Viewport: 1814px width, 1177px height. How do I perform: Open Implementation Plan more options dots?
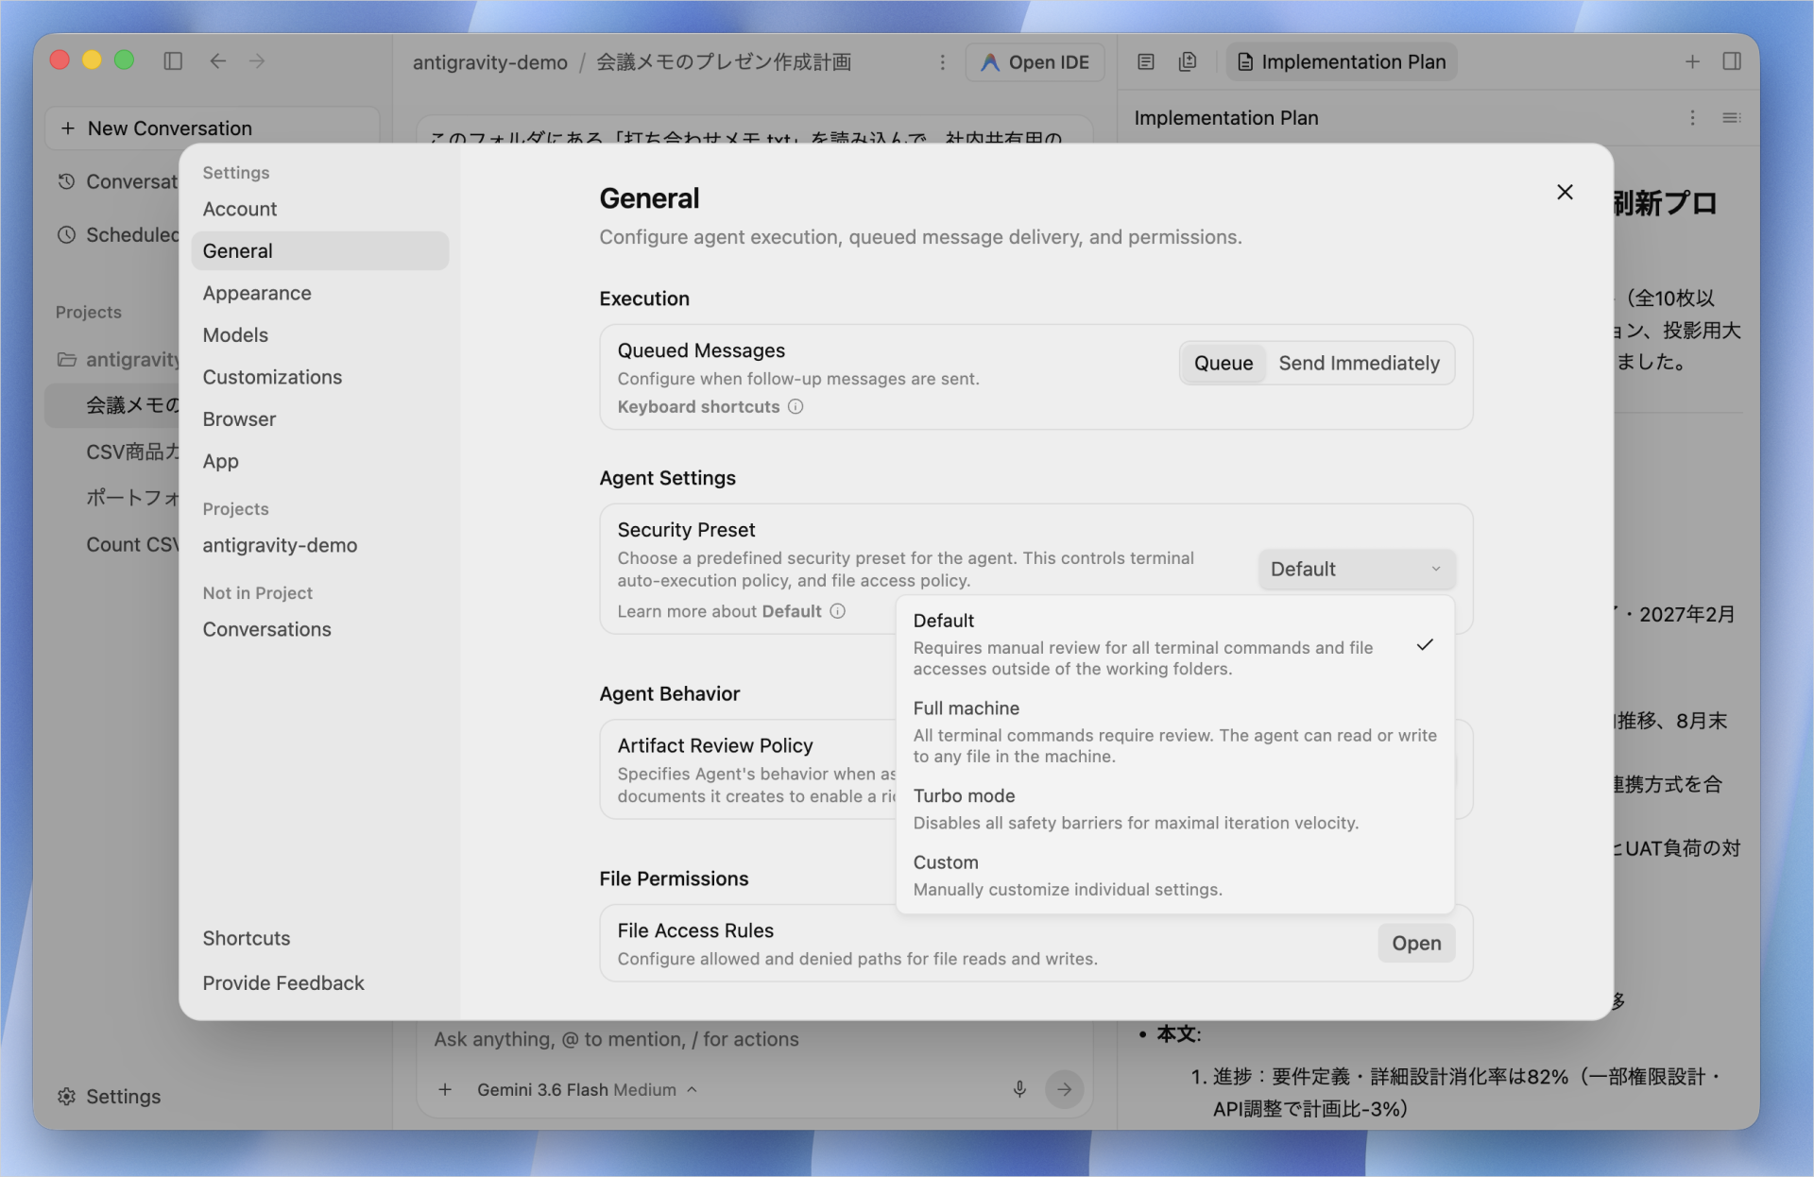[1692, 118]
